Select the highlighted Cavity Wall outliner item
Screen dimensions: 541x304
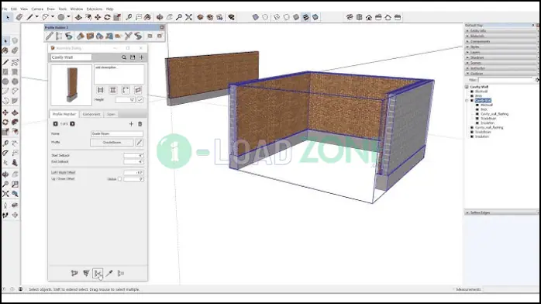pos(483,100)
